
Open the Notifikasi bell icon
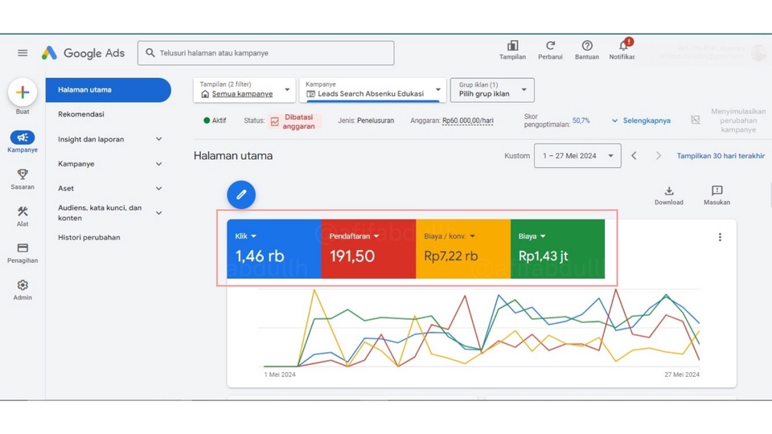click(x=622, y=47)
